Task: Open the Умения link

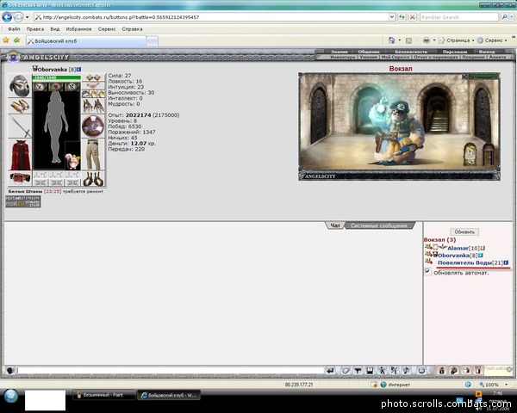Action: [368, 57]
